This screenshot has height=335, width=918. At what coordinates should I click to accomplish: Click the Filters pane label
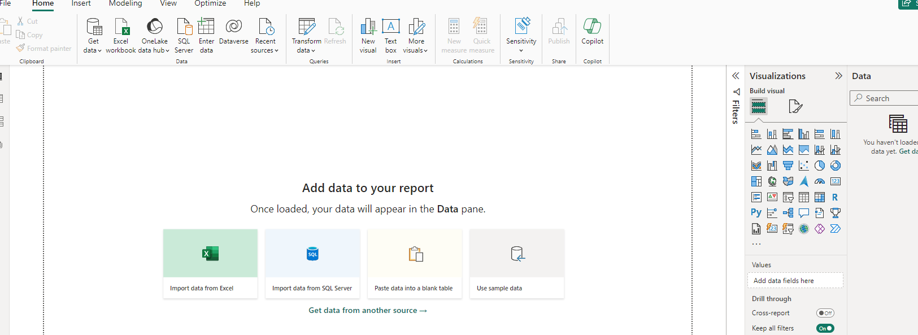click(736, 111)
